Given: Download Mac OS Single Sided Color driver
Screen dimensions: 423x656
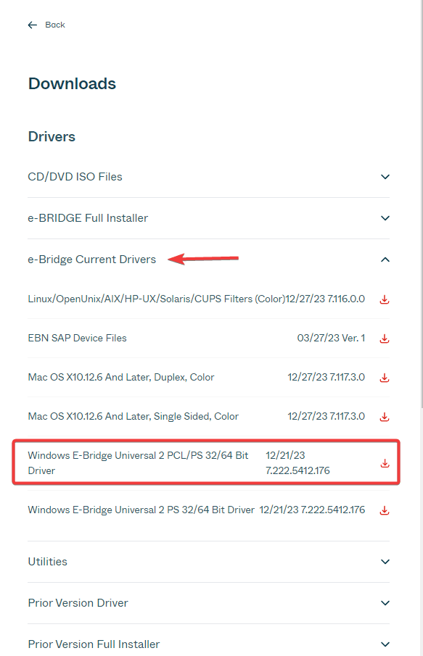Looking at the screenshot, I should pyautogui.click(x=385, y=417).
